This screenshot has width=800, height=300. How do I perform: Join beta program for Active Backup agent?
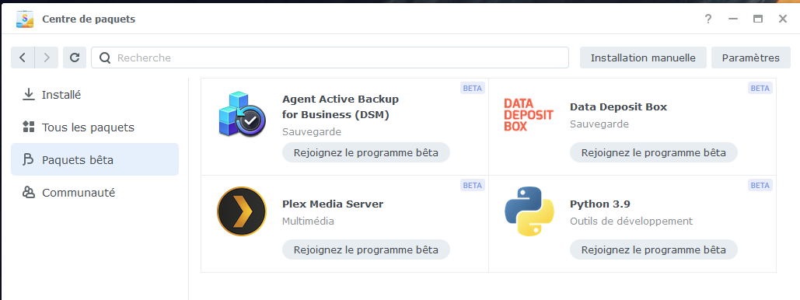(x=366, y=152)
